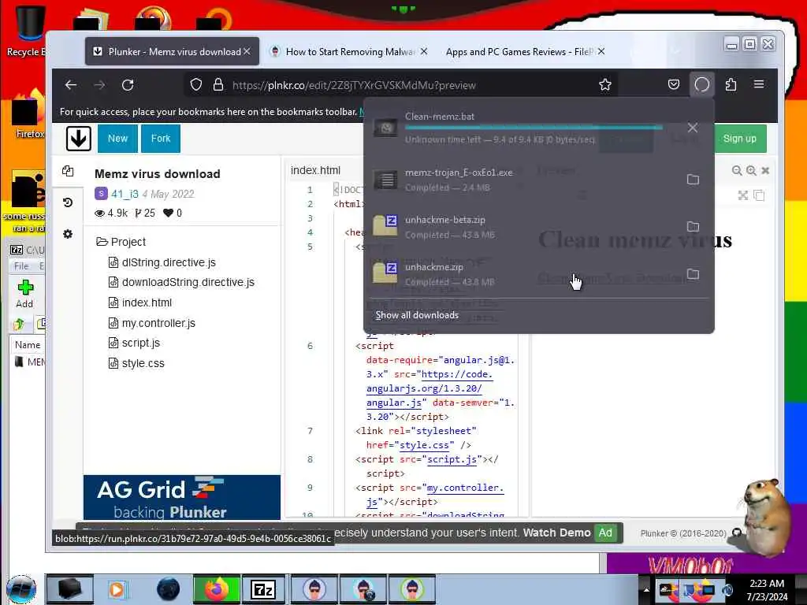Screen dimensions: 807x605
Task: Click the Plunker download arrow logo
Action: [79, 139]
